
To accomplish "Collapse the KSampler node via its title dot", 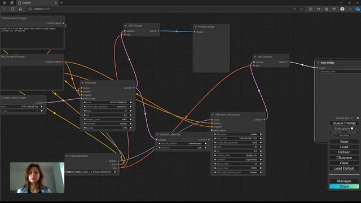I will coord(83,83).
